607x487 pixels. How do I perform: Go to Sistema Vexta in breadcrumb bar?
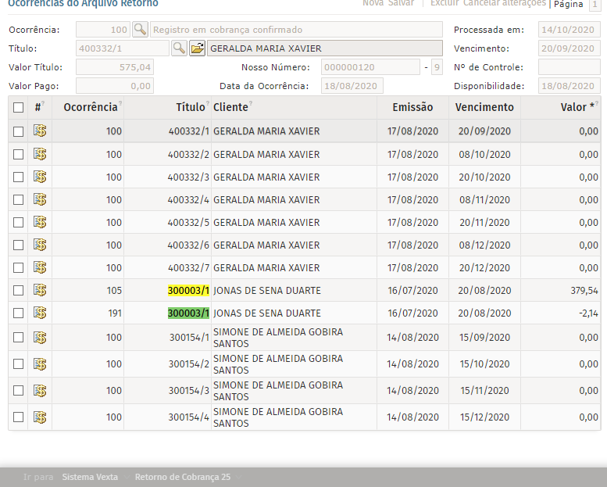(x=90, y=477)
